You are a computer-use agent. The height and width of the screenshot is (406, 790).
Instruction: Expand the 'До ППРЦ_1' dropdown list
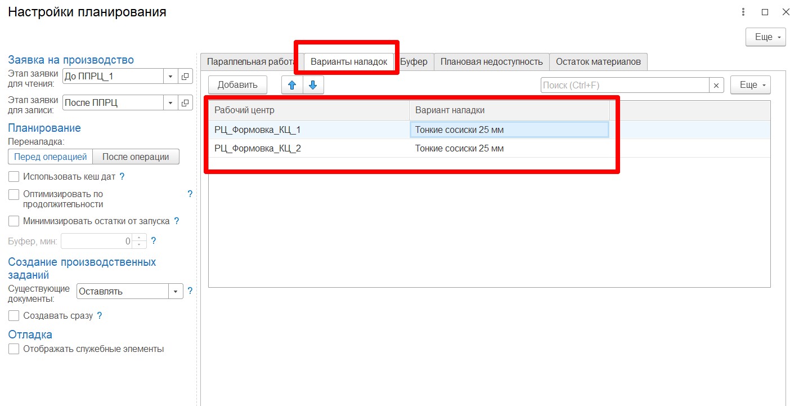point(170,76)
